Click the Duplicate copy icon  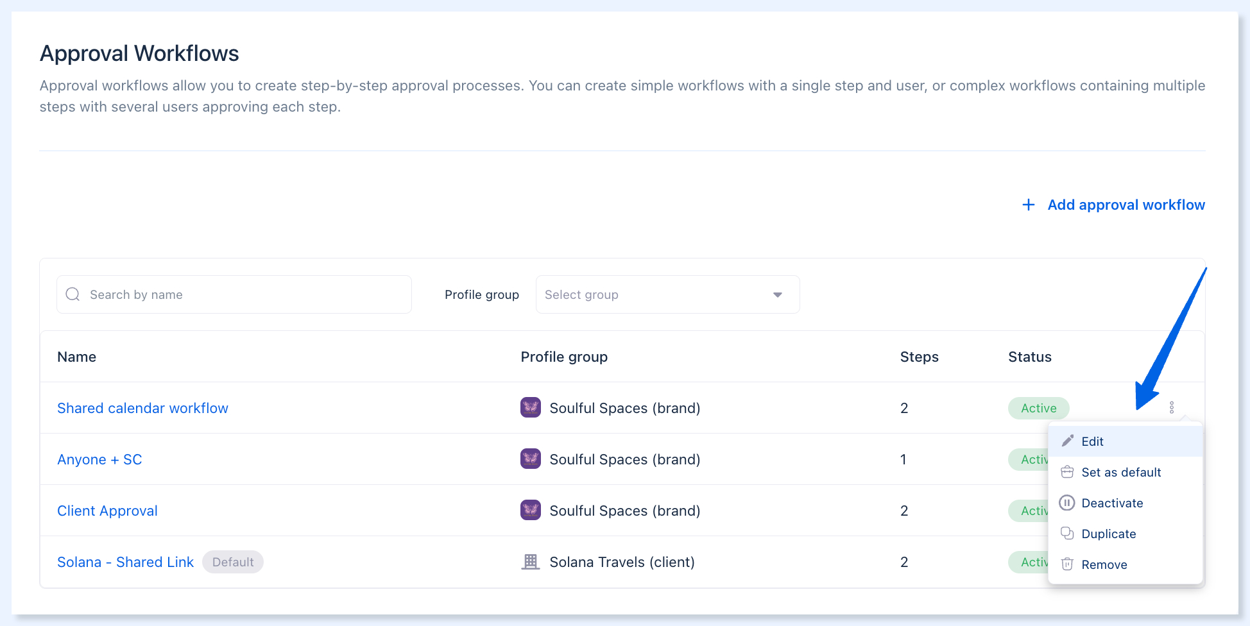tap(1067, 534)
